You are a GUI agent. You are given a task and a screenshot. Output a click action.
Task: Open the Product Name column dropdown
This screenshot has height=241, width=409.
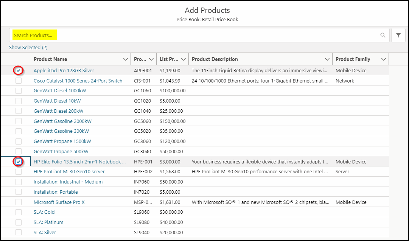(126, 59)
